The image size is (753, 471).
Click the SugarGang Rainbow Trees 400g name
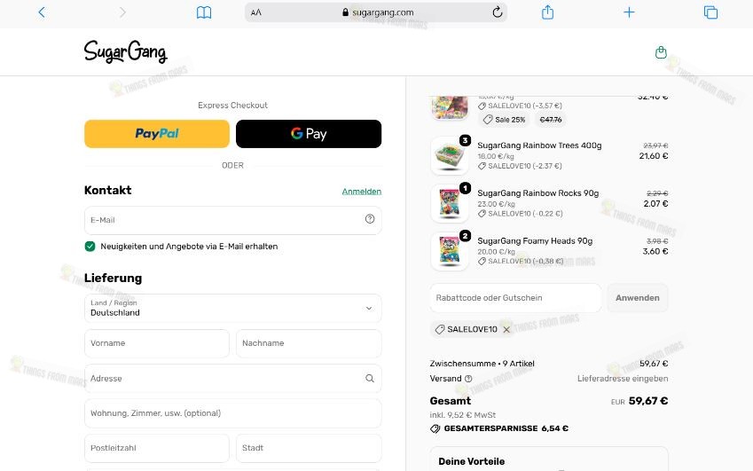539,145
